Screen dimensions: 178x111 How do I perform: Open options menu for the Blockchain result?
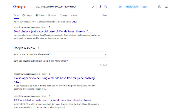(49, 27)
